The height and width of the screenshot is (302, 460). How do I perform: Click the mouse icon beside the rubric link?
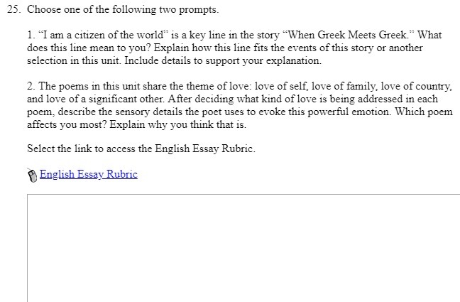32,175
